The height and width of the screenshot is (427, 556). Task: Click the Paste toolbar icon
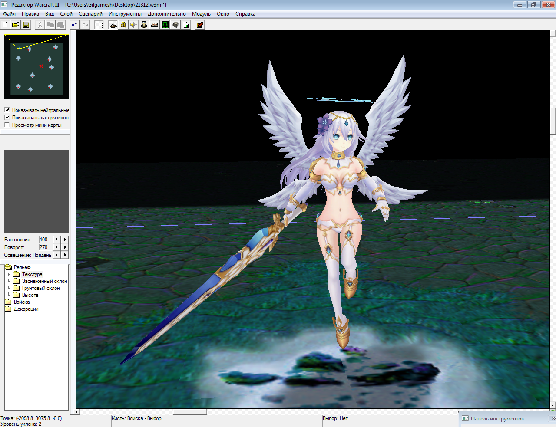[x=61, y=25]
